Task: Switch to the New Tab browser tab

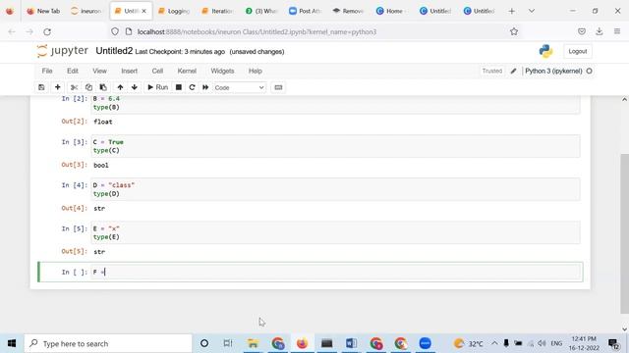Action: [43, 11]
